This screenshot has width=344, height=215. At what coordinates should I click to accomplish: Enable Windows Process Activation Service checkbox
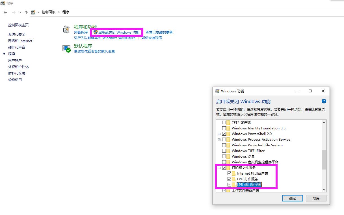tap(224, 140)
